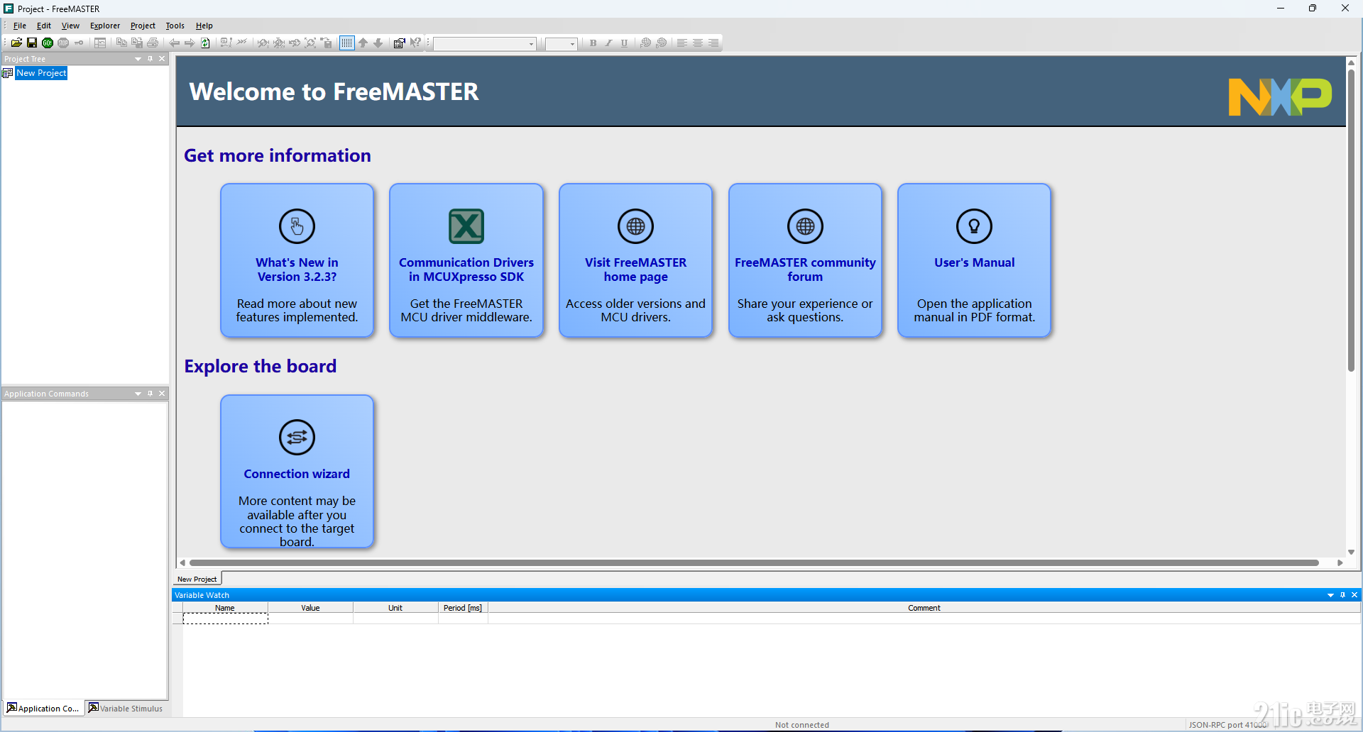Click the printer icon

pos(153,43)
